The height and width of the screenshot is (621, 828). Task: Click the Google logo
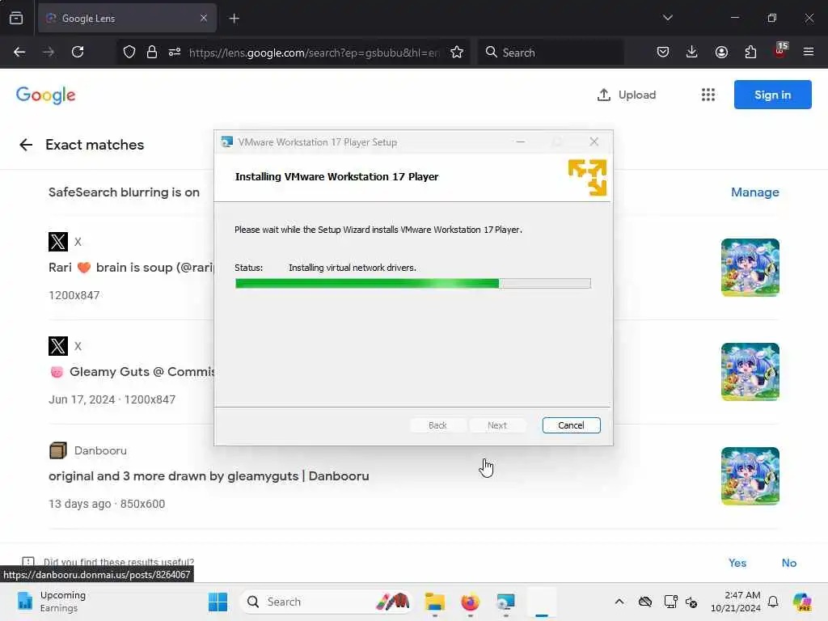[46, 95]
